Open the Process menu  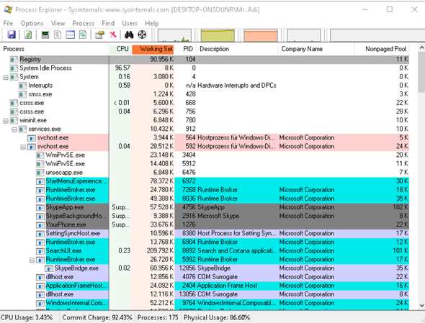[84, 23]
